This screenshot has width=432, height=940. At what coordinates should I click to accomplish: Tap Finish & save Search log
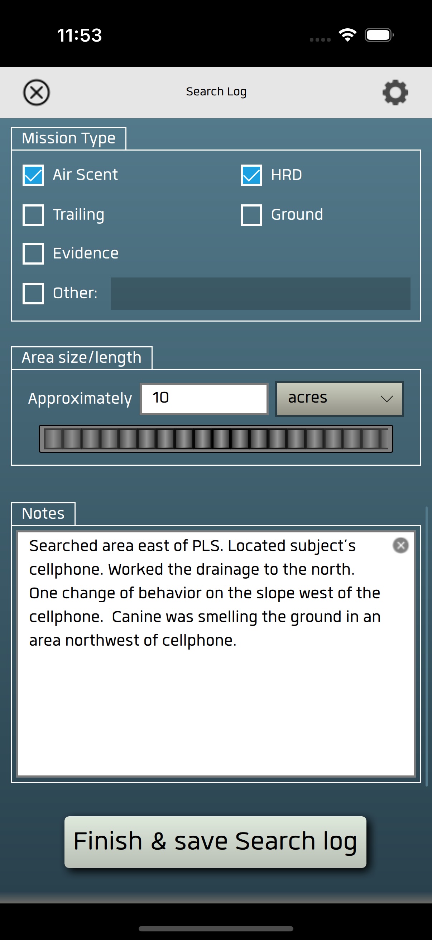(215, 842)
